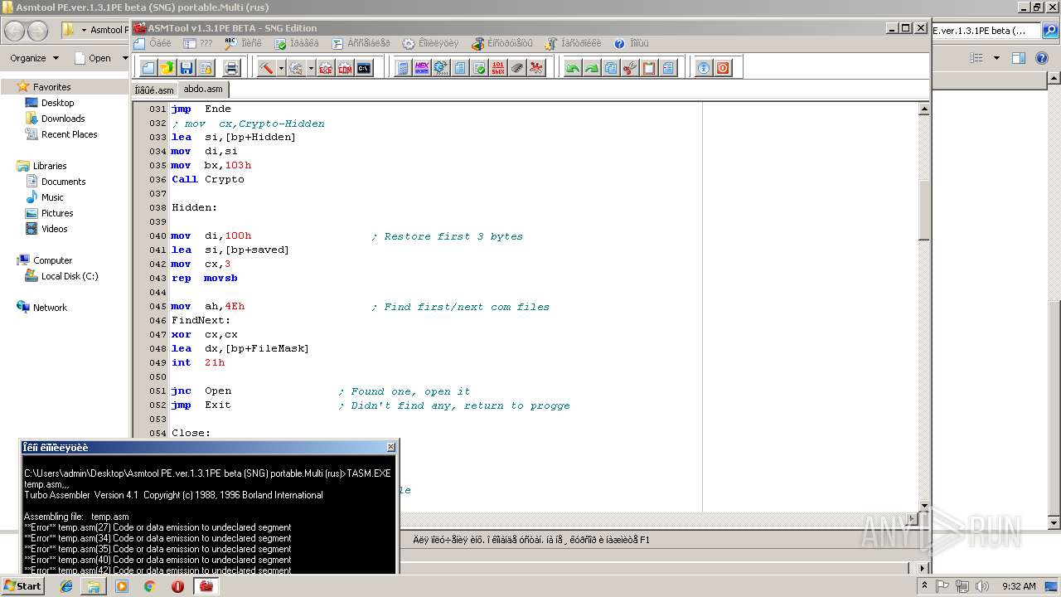Click the document with green checkmark toolbar icon
This screenshot has height=597, width=1061.
(479, 68)
